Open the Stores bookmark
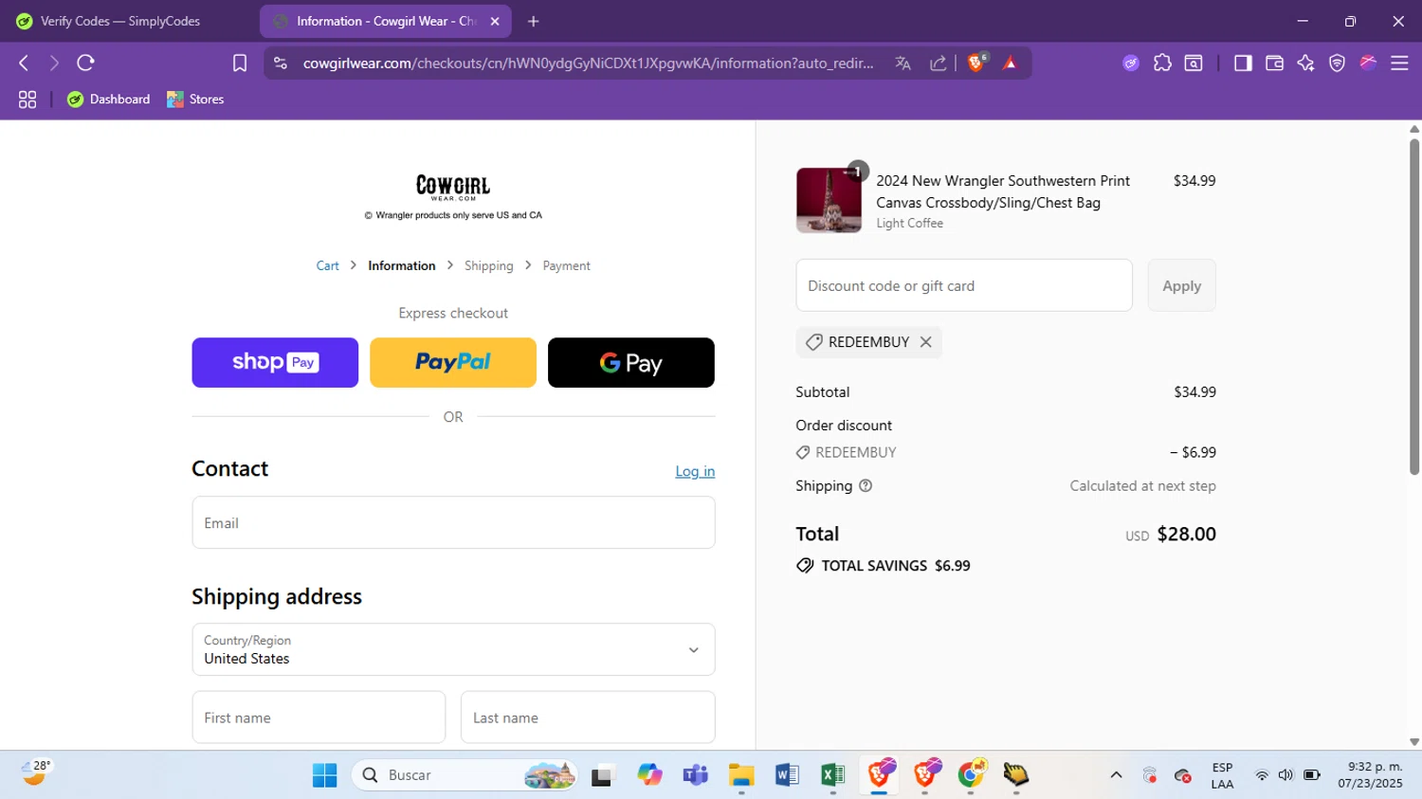Viewport: 1422px width, 799px height. click(195, 100)
